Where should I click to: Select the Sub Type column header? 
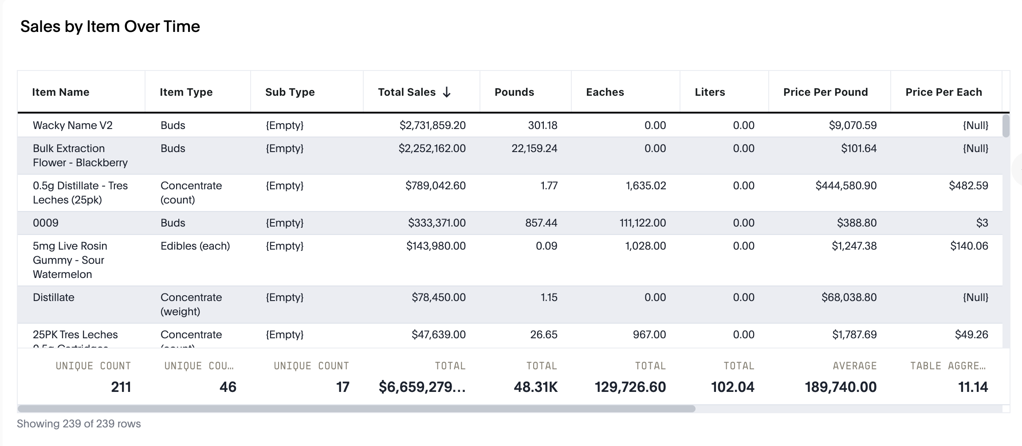coord(290,92)
